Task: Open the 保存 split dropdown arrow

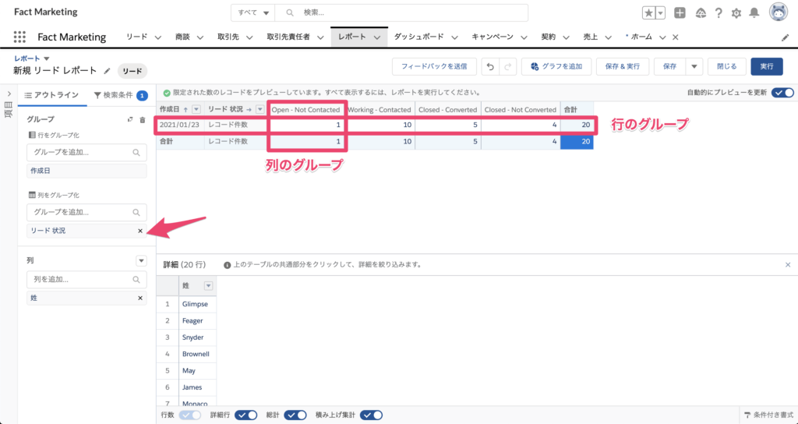Action: (694, 67)
